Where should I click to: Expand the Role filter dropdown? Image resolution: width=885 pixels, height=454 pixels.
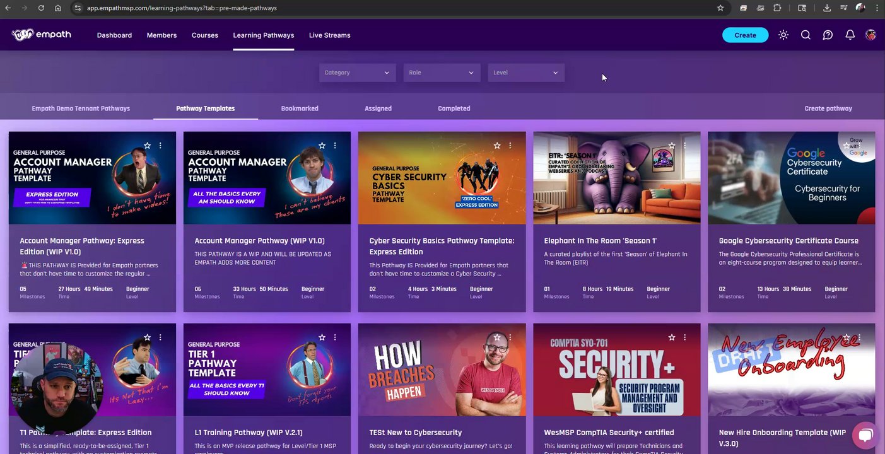(x=442, y=73)
